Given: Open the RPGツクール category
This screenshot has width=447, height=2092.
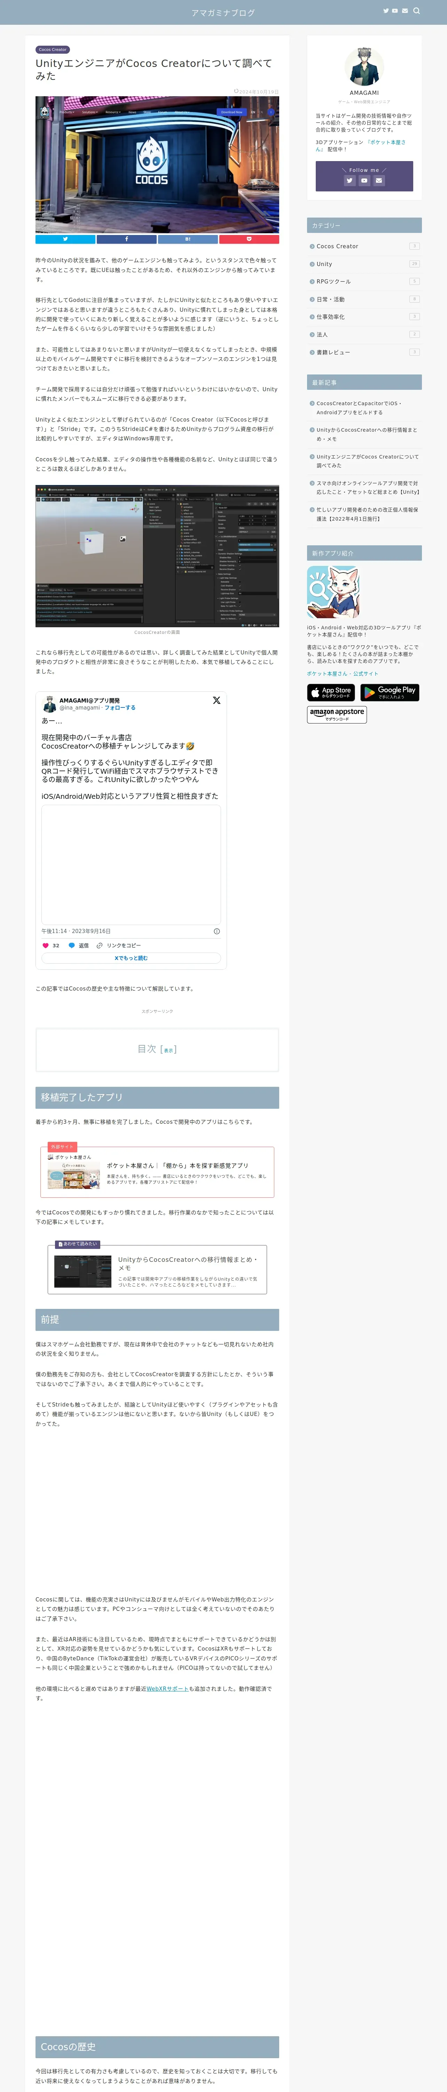Looking at the screenshot, I should [364, 282].
